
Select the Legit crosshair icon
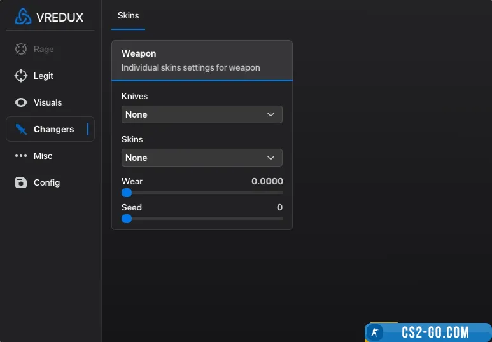[21, 76]
